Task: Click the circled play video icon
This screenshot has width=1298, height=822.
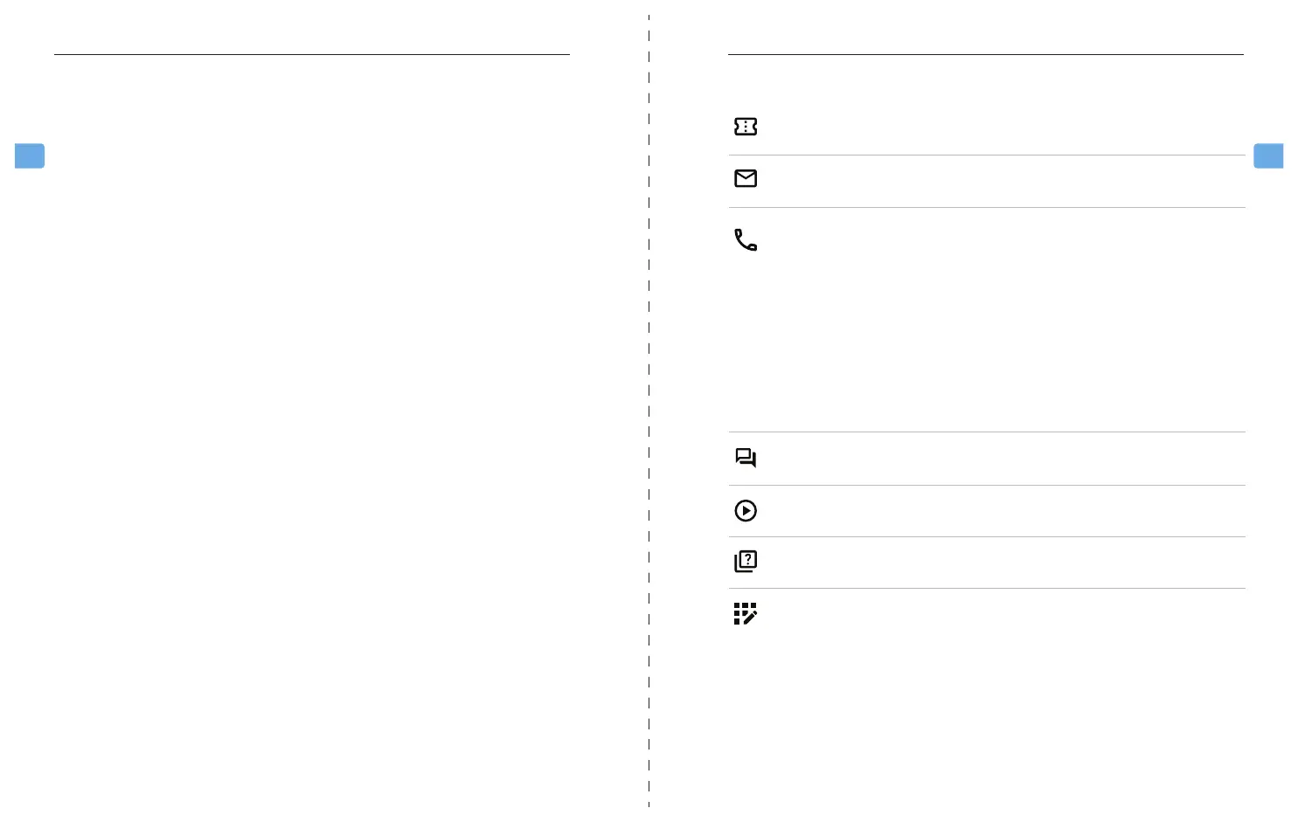Action: pos(745,510)
